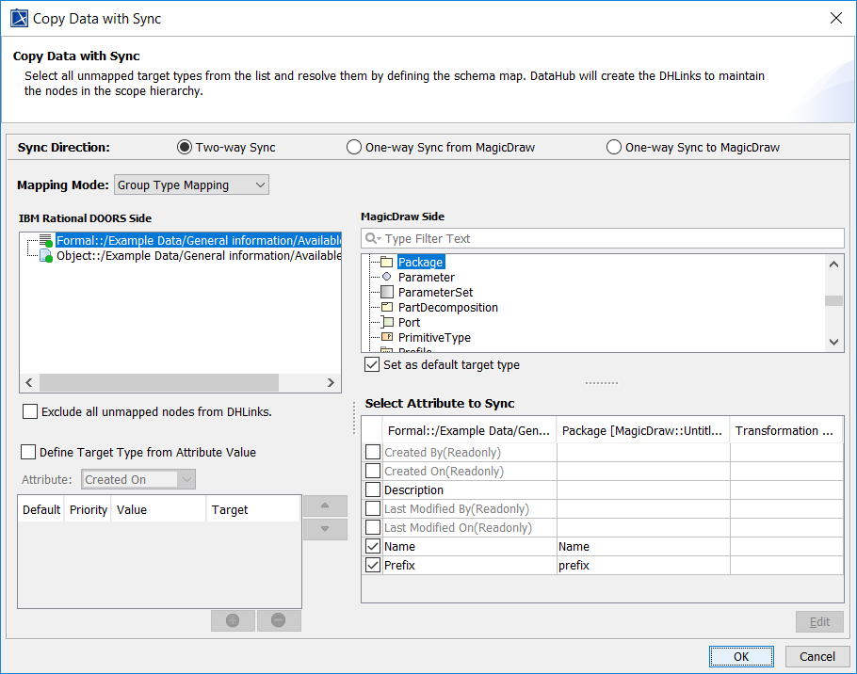
Task: Tick the Description attribute checkbox
Action: point(373,490)
